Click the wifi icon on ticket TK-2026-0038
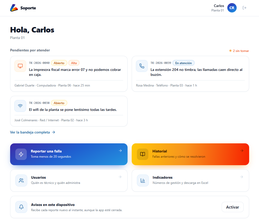259x221 pixels. (20, 106)
